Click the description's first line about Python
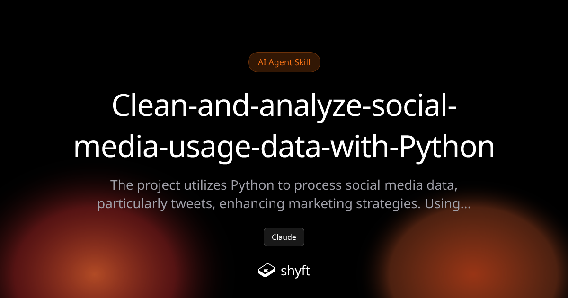Image resolution: width=568 pixels, height=298 pixels. point(284,185)
